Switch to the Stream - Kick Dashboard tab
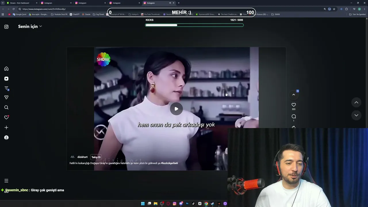The image size is (368, 207). [22, 3]
